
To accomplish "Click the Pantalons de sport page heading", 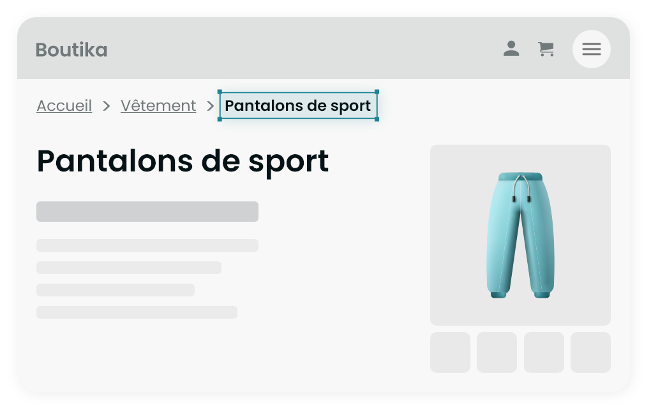I will click(183, 162).
